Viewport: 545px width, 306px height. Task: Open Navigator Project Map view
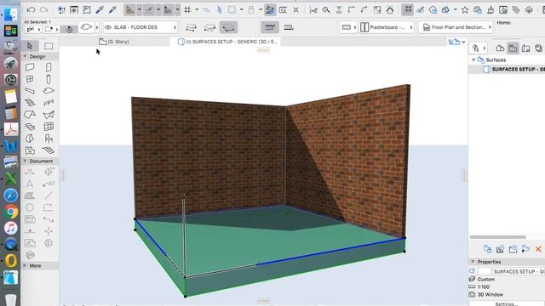(x=500, y=48)
